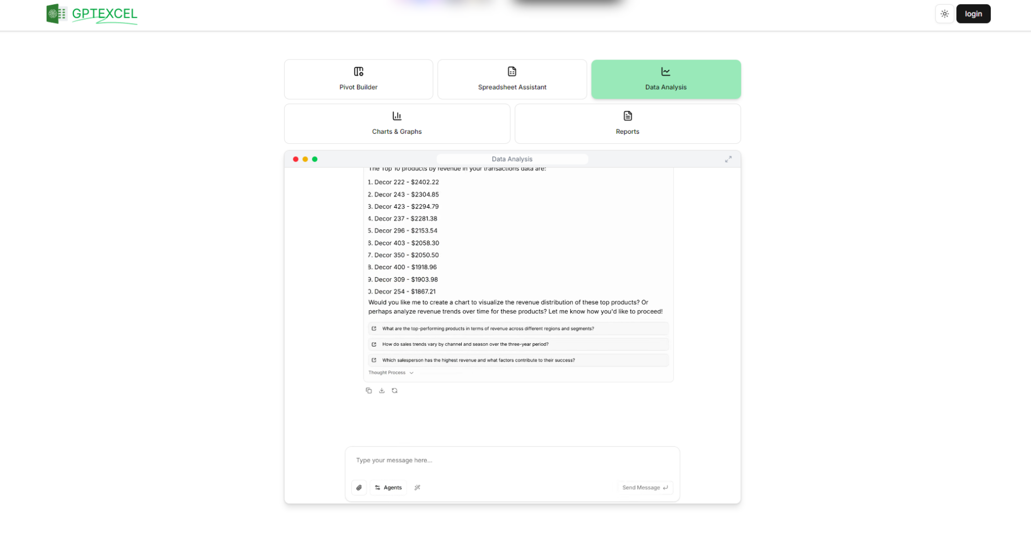Viewport: 1031px width, 551px height.
Task: Regenerate the assistant's response
Action: [x=395, y=390]
